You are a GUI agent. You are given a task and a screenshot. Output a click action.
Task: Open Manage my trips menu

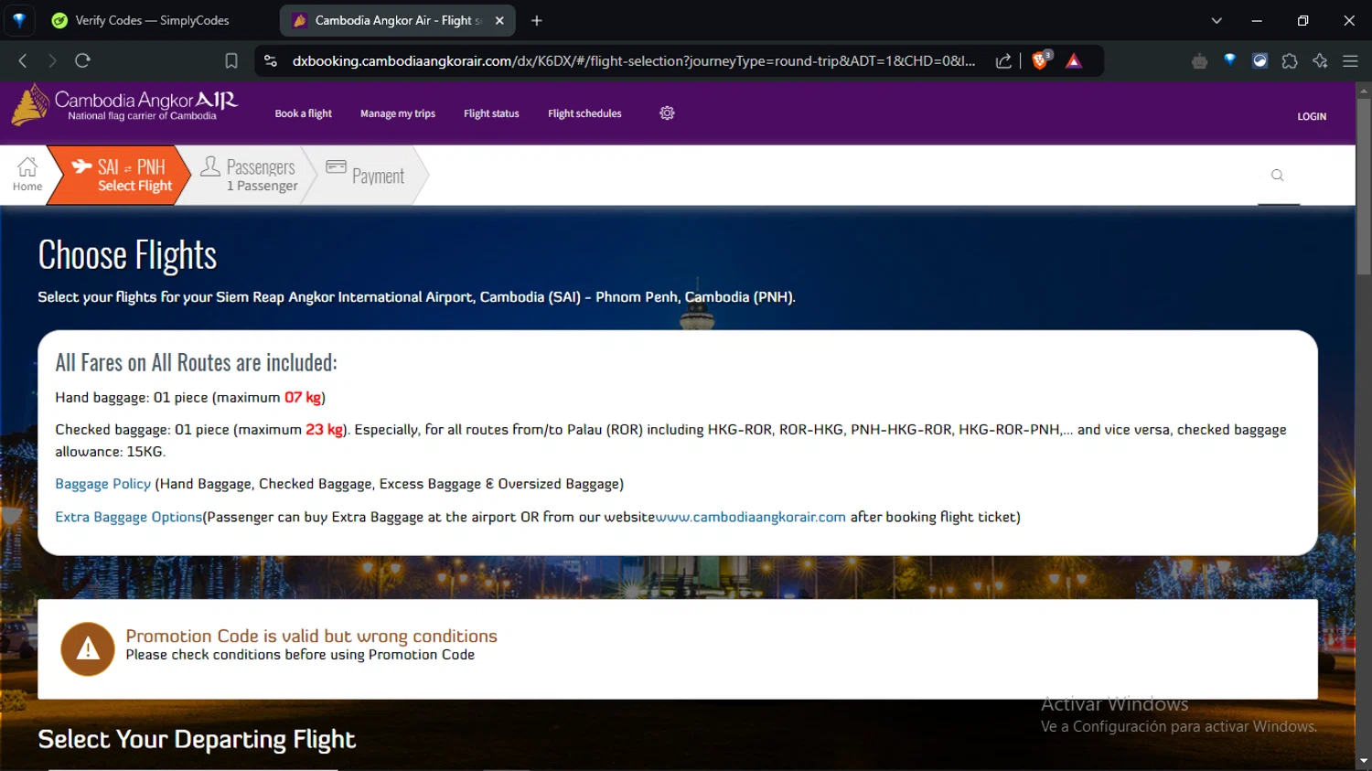point(398,113)
